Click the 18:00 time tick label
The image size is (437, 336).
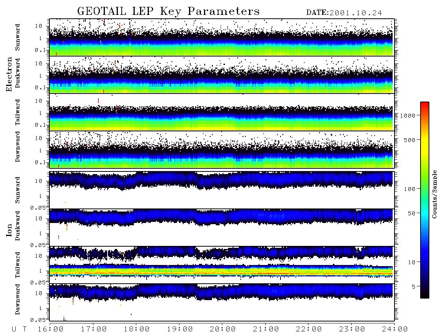tap(137, 330)
